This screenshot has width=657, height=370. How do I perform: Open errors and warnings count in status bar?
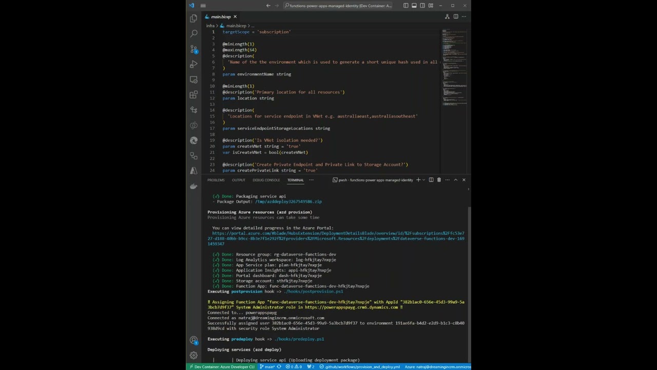coord(294,367)
